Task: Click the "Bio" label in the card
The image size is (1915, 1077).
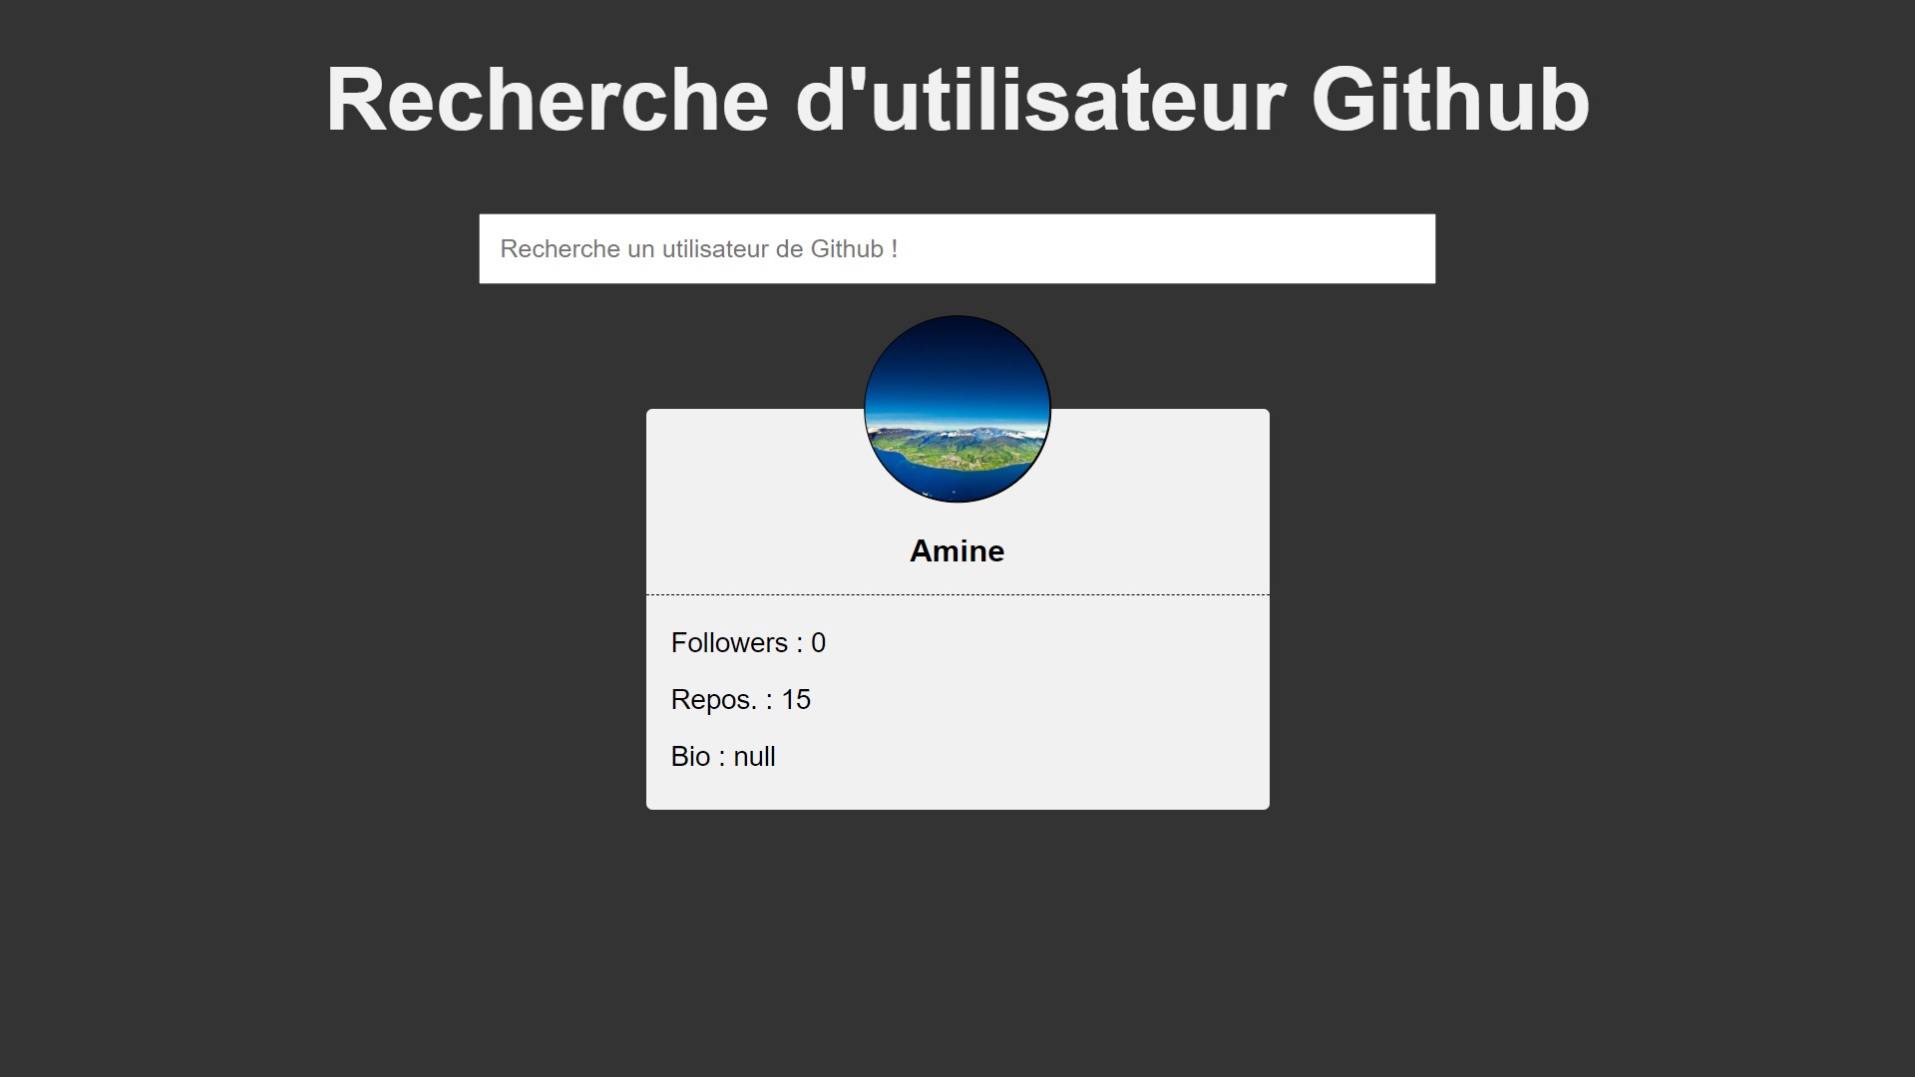Action: (x=690, y=757)
